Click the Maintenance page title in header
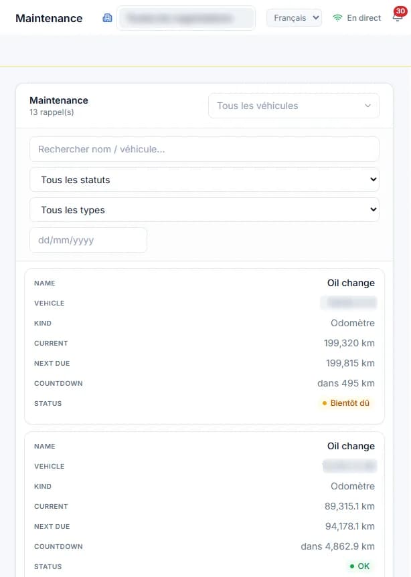This screenshot has width=411, height=577. 49,18
